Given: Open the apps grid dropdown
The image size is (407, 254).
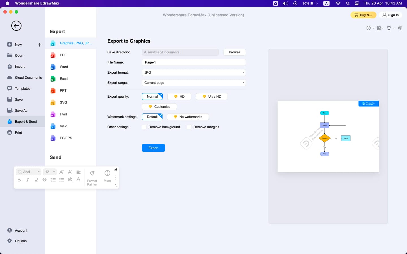Looking at the screenshot, I should pyautogui.click(x=380, y=28).
